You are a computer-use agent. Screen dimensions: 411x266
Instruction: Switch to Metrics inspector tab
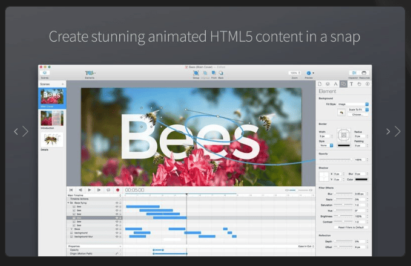click(x=335, y=84)
